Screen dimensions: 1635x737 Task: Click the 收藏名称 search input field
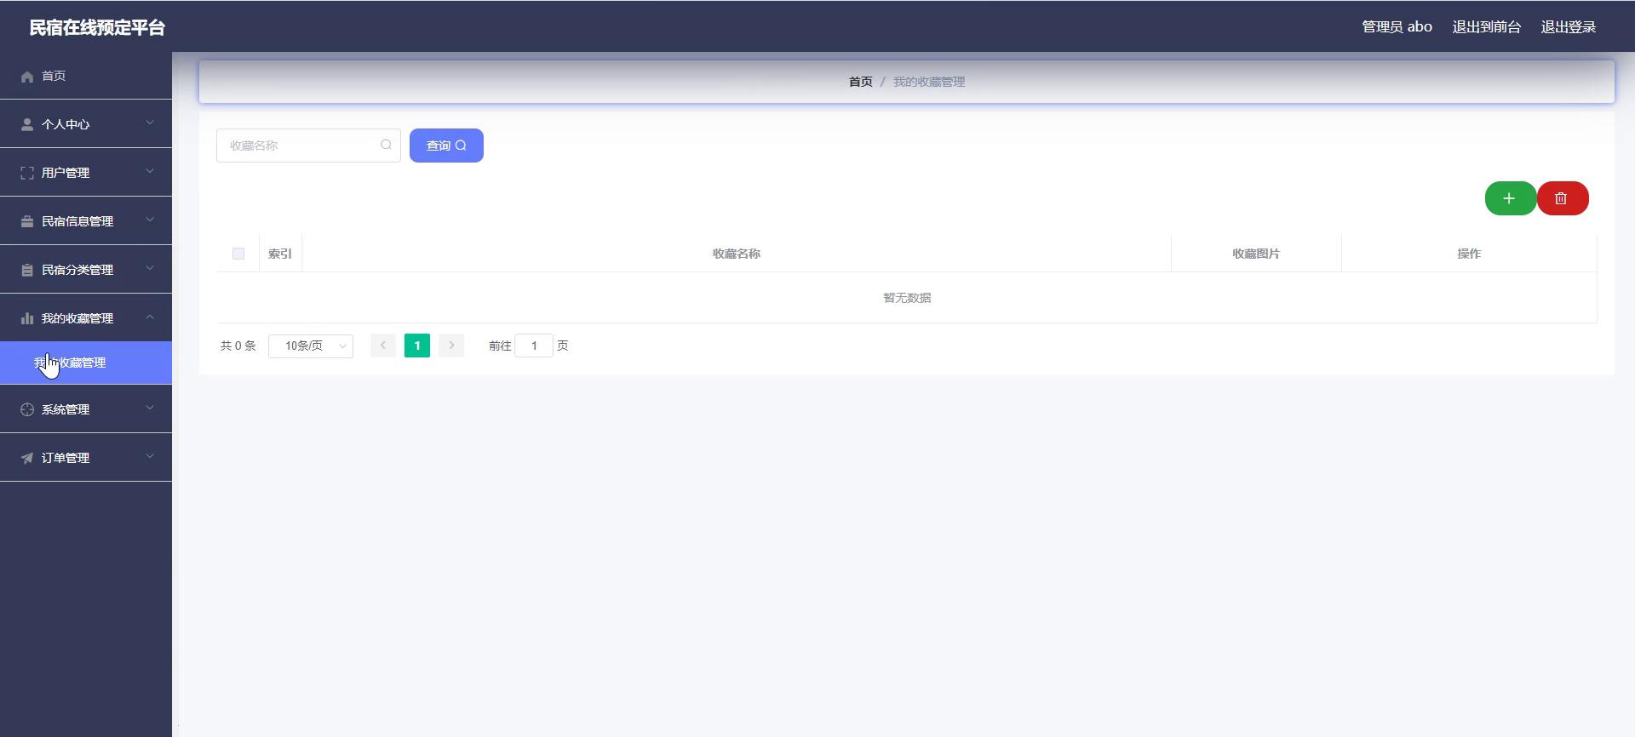tap(298, 146)
